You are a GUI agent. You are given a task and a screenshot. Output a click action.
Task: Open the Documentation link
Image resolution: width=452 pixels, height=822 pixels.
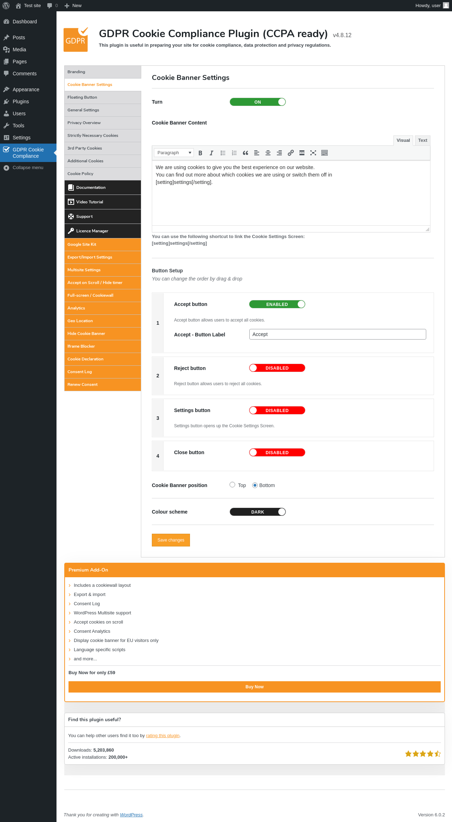[x=103, y=187]
